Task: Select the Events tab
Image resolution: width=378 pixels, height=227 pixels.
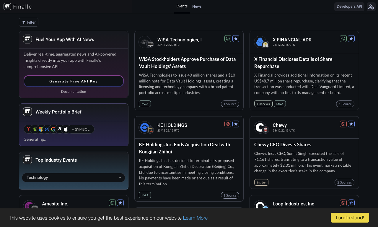Action: 182,6
